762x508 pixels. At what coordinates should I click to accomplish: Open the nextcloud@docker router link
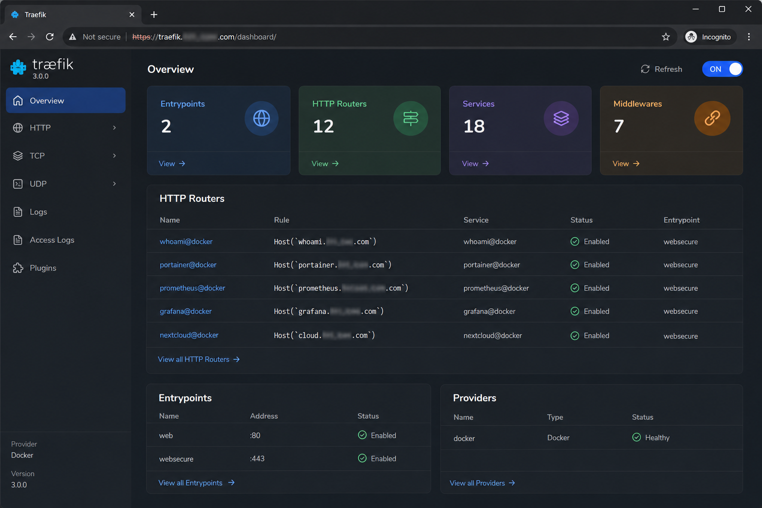pyautogui.click(x=189, y=335)
